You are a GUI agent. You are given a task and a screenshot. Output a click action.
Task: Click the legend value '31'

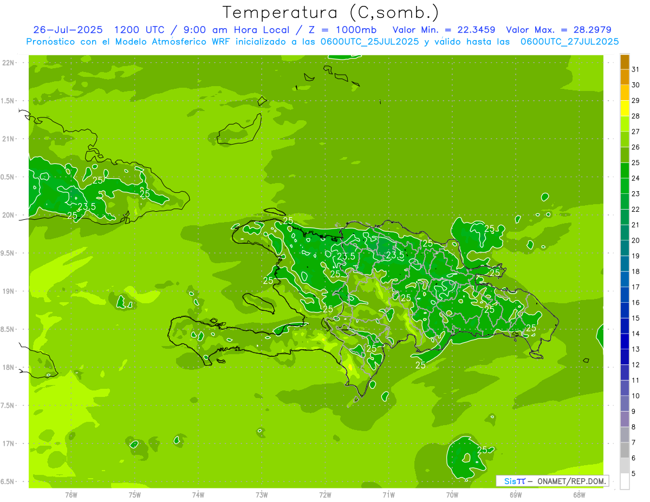(636, 69)
